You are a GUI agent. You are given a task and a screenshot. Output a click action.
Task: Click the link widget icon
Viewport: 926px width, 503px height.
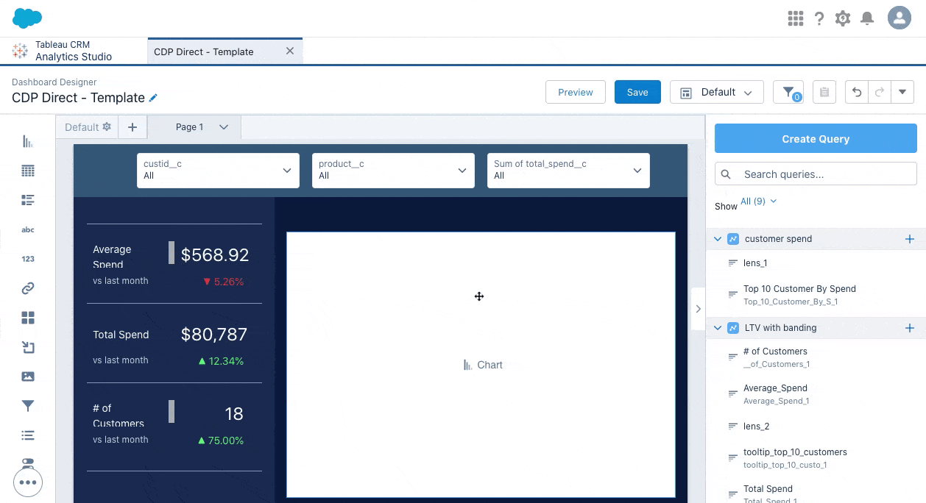pos(28,288)
